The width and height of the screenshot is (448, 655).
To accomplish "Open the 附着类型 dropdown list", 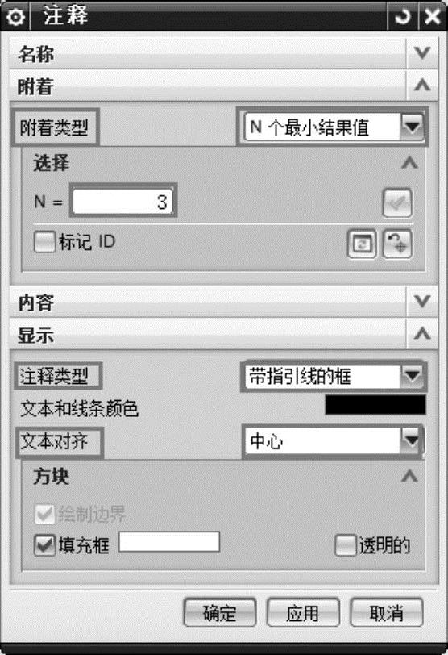I will (334, 127).
